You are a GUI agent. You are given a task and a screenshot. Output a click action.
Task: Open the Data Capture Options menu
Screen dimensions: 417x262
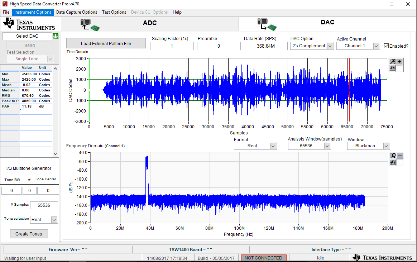pyautogui.click(x=77, y=12)
